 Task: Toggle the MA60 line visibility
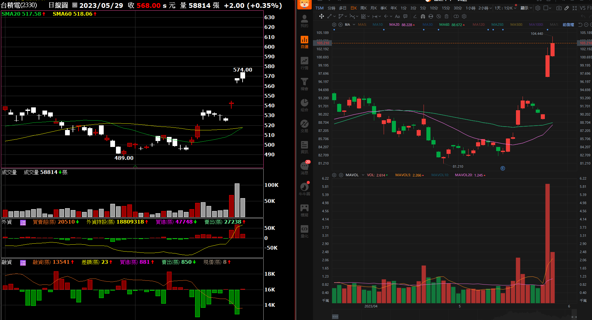(x=452, y=24)
